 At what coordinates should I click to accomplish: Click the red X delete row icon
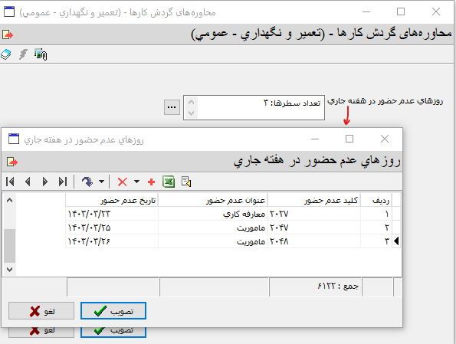pyautogui.click(x=123, y=182)
